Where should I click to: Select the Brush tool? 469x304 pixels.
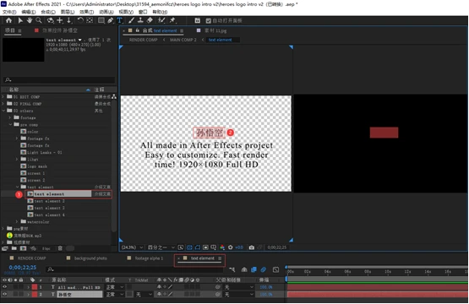coord(131,20)
